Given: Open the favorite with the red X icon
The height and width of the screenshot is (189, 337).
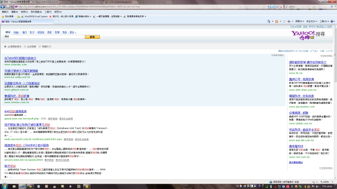Looking at the screenshot, I should coord(62,16).
